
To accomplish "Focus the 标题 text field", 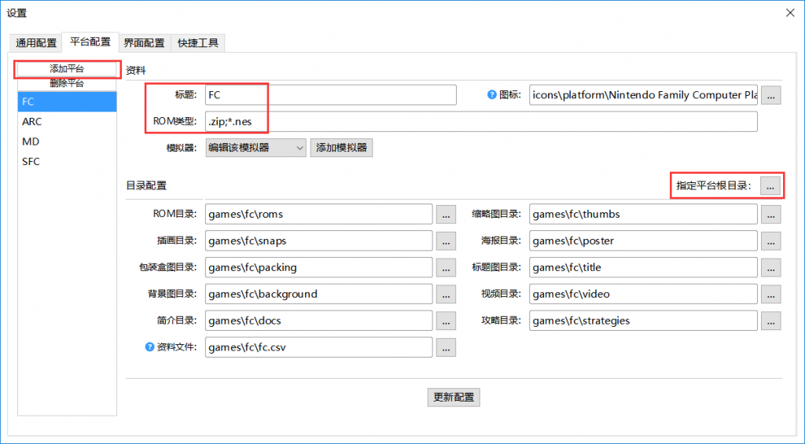I will point(330,95).
